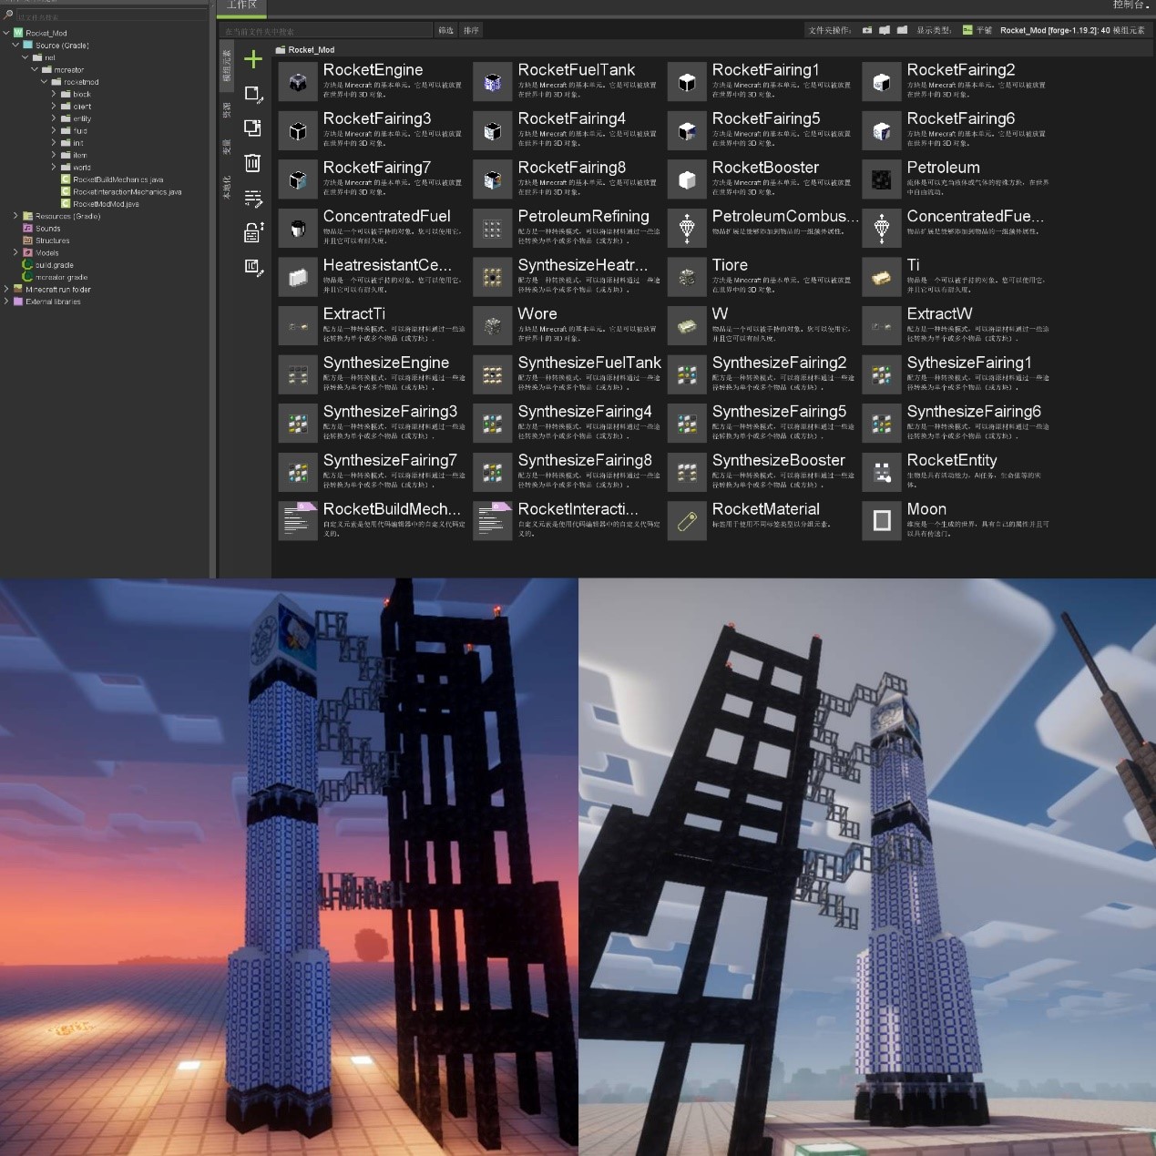Click the duplicate element icon in sidebar
The width and height of the screenshot is (1156, 1156).
[253, 128]
